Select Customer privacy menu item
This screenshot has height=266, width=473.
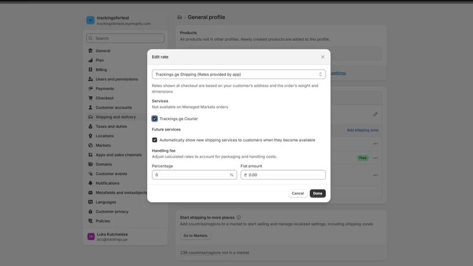point(112,212)
